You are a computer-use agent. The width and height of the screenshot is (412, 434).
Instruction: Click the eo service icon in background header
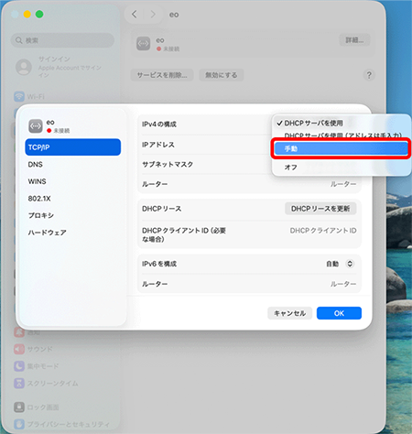[144, 44]
